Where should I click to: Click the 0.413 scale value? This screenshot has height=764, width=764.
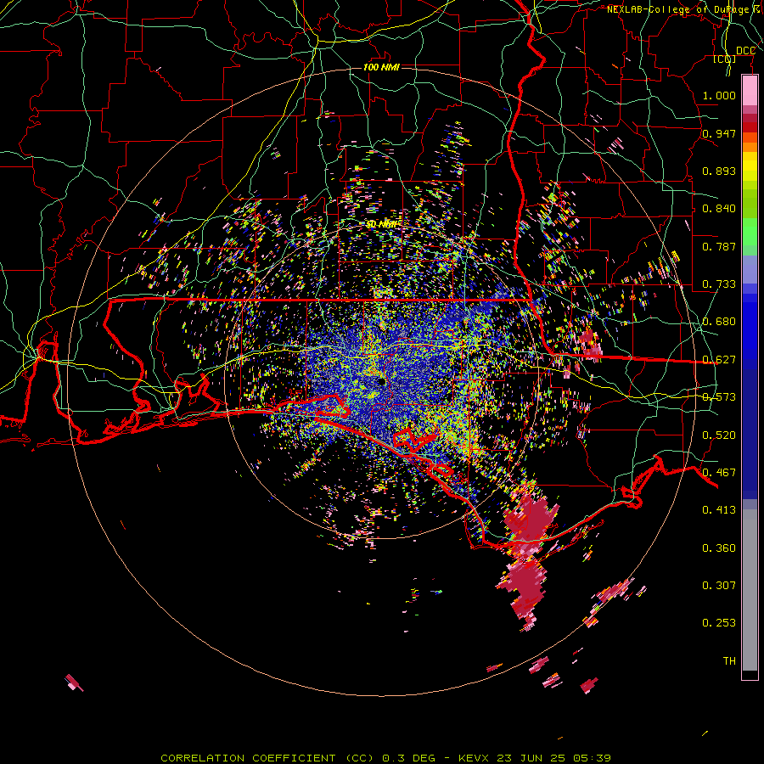pyautogui.click(x=719, y=510)
